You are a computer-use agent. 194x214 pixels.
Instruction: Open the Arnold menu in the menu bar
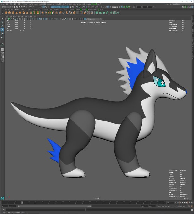94,4
